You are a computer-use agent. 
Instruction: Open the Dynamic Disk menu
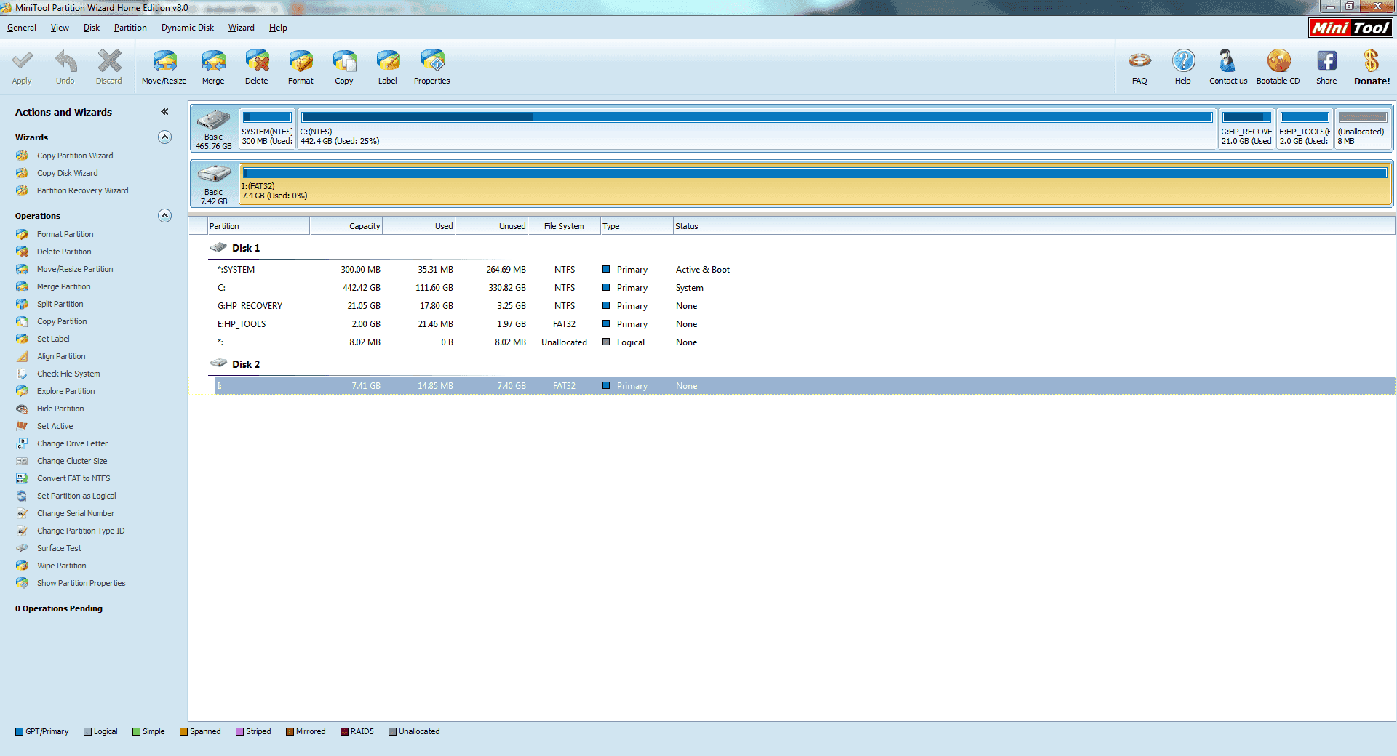tap(188, 28)
